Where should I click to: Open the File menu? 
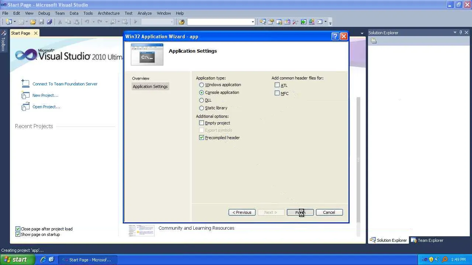click(x=5, y=13)
